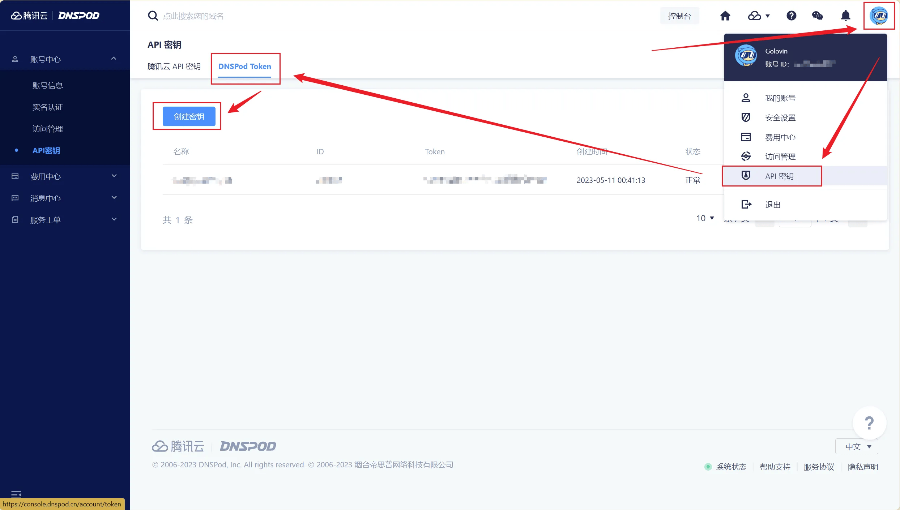Image resolution: width=900 pixels, height=510 pixels.
Task: Click the 账号 ID text in user panel
Action: tap(777, 64)
